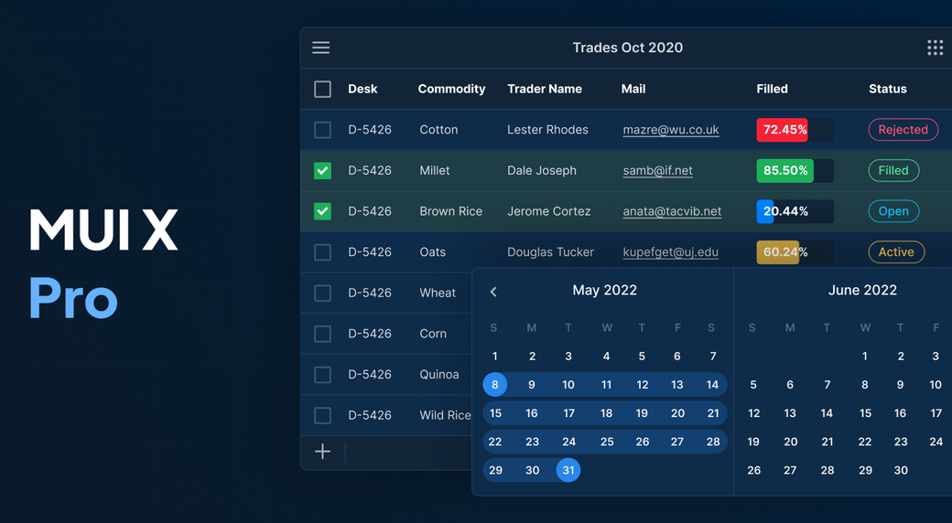952x523 pixels.
Task: Open mazre@wu.co.uk email link
Action: (x=670, y=130)
